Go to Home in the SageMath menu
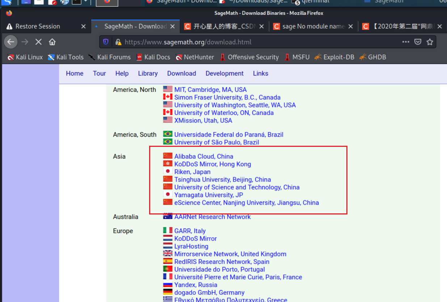447x302 pixels. tap(75, 73)
